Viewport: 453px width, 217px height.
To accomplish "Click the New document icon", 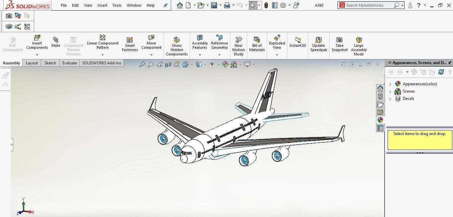I will (x=189, y=5).
